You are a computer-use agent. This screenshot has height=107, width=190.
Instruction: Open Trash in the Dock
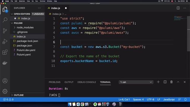pyautogui.click(x=120, y=104)
